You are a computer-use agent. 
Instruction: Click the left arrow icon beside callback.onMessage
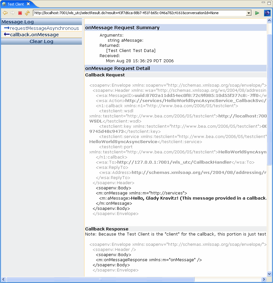tap(7, 34)
